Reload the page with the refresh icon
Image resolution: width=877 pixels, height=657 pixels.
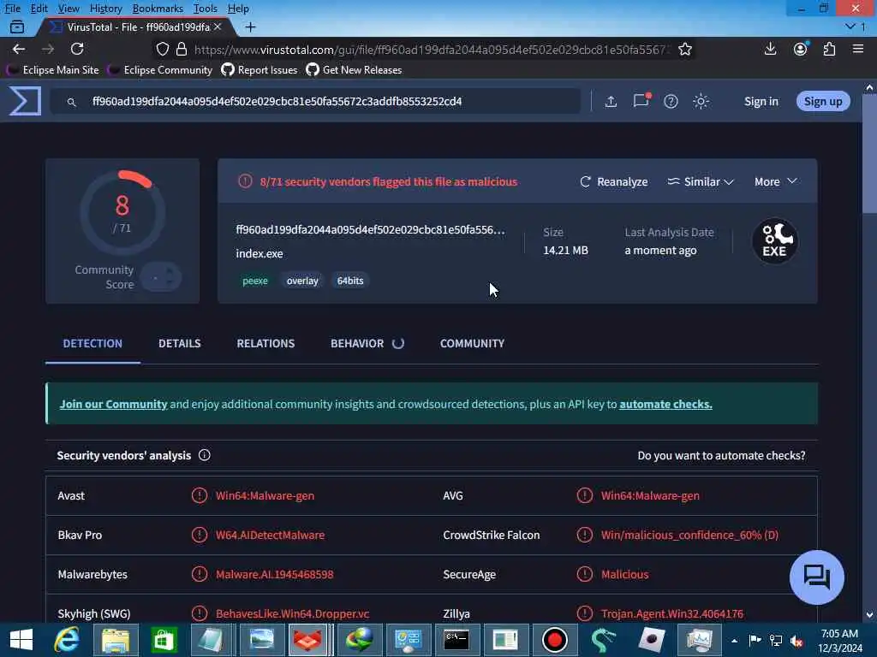pos(77,49)
